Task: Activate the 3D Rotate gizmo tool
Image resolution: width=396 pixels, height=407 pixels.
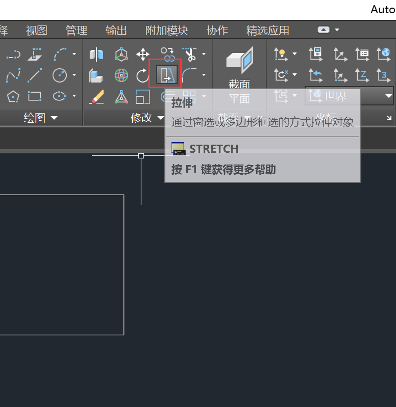Action: coord(121,75)
